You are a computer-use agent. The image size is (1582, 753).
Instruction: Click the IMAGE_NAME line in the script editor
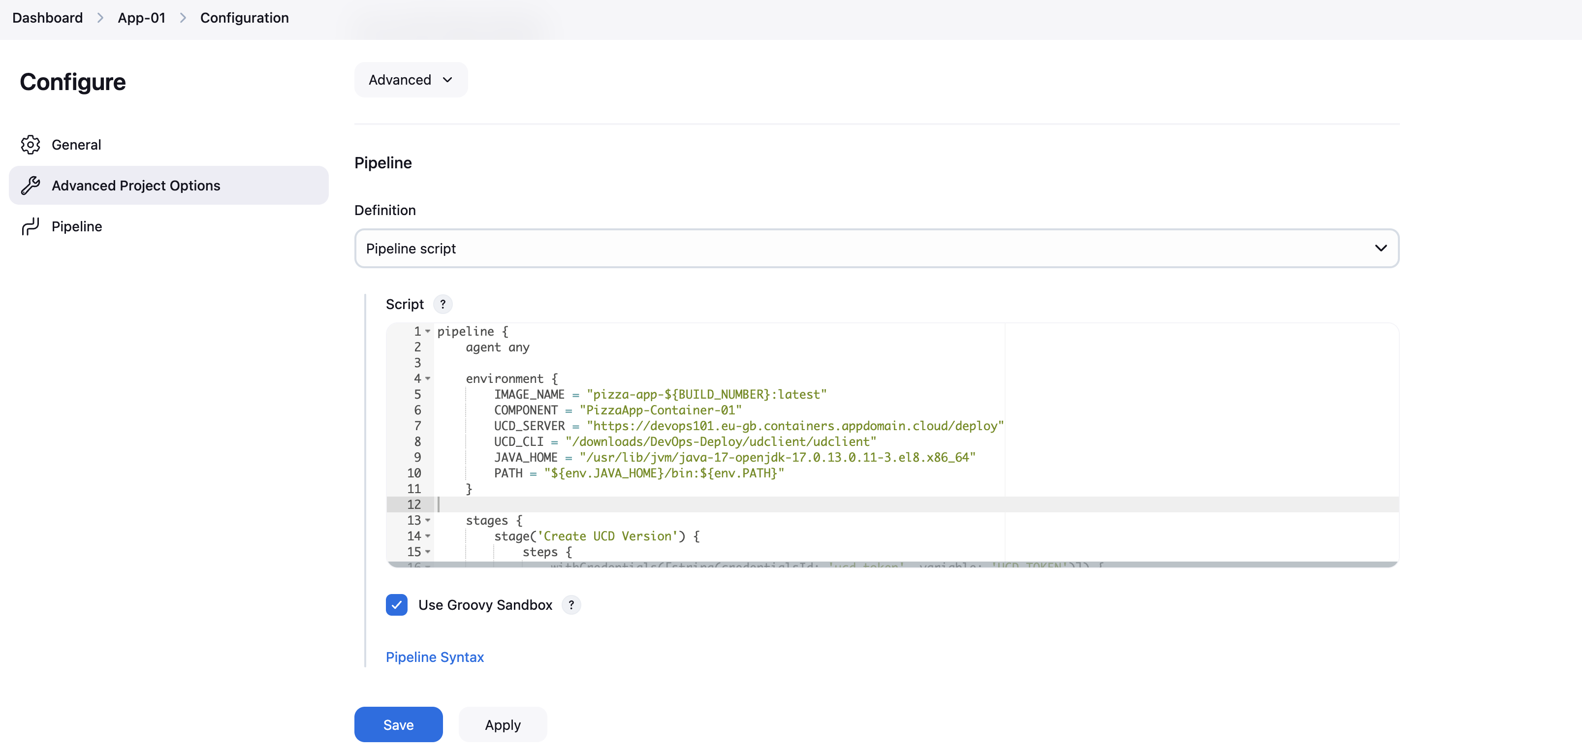(x=660, y=395)
